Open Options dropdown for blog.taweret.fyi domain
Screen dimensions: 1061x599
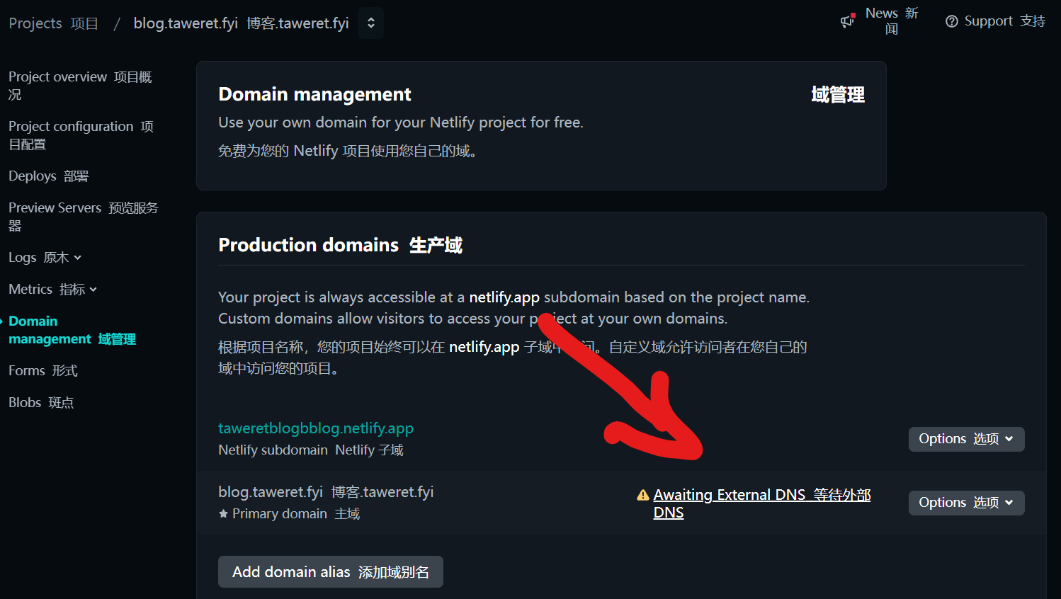click(966, 503)
